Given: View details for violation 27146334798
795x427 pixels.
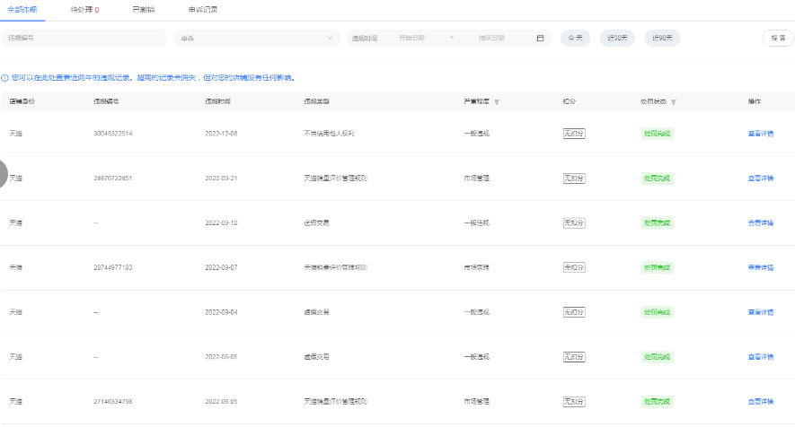Looking at the screenshot, I should (x=761, y=402).
